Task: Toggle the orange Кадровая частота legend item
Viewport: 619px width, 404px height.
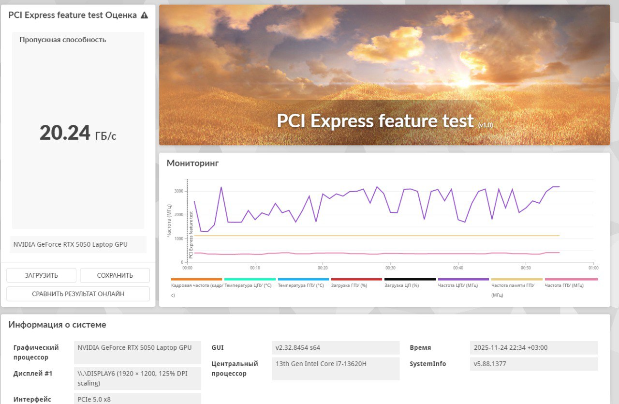Action: pyautogui.click(x=196, y=280)
